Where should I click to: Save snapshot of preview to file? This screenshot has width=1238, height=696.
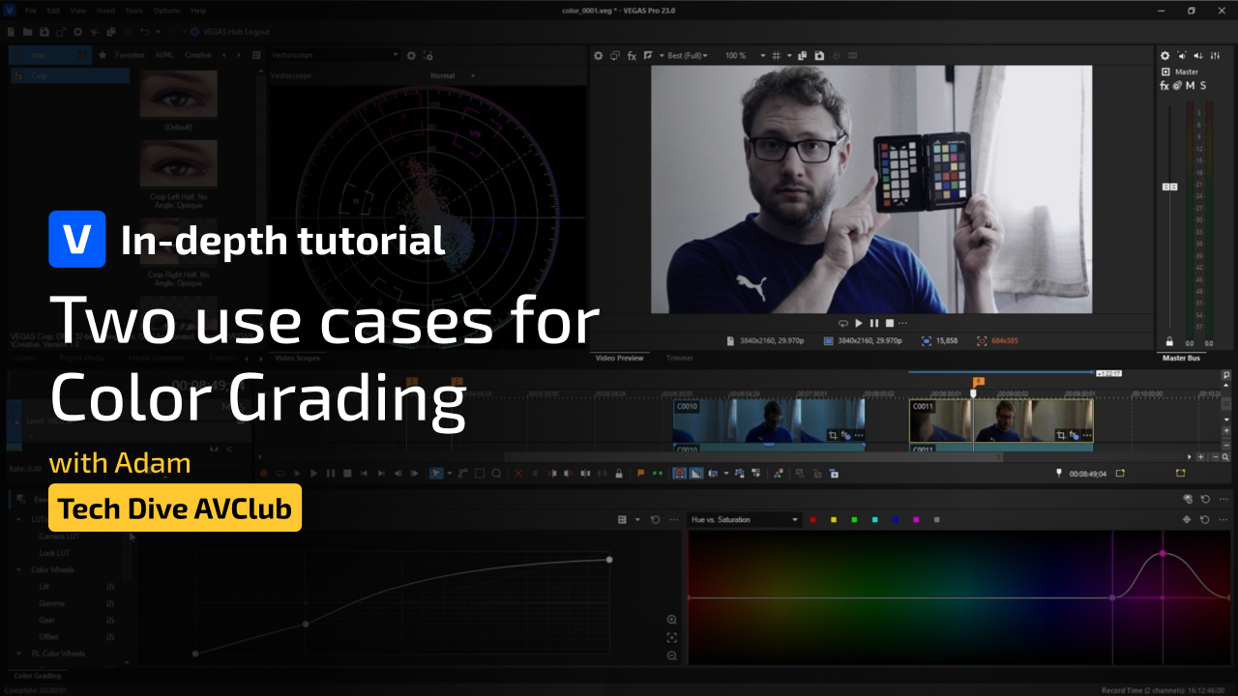(819, 56)
